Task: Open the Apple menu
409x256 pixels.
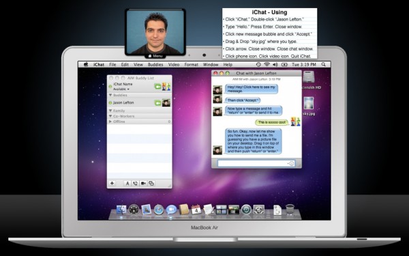Action: [x=86, y=64]
